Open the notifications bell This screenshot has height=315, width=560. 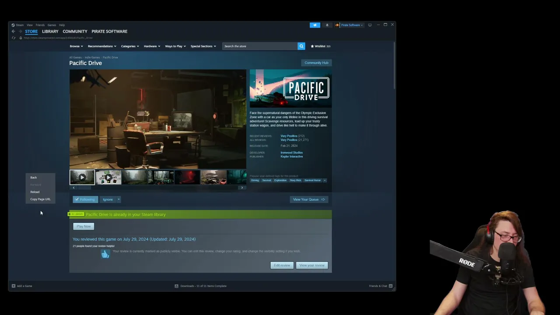coord(327,25)
